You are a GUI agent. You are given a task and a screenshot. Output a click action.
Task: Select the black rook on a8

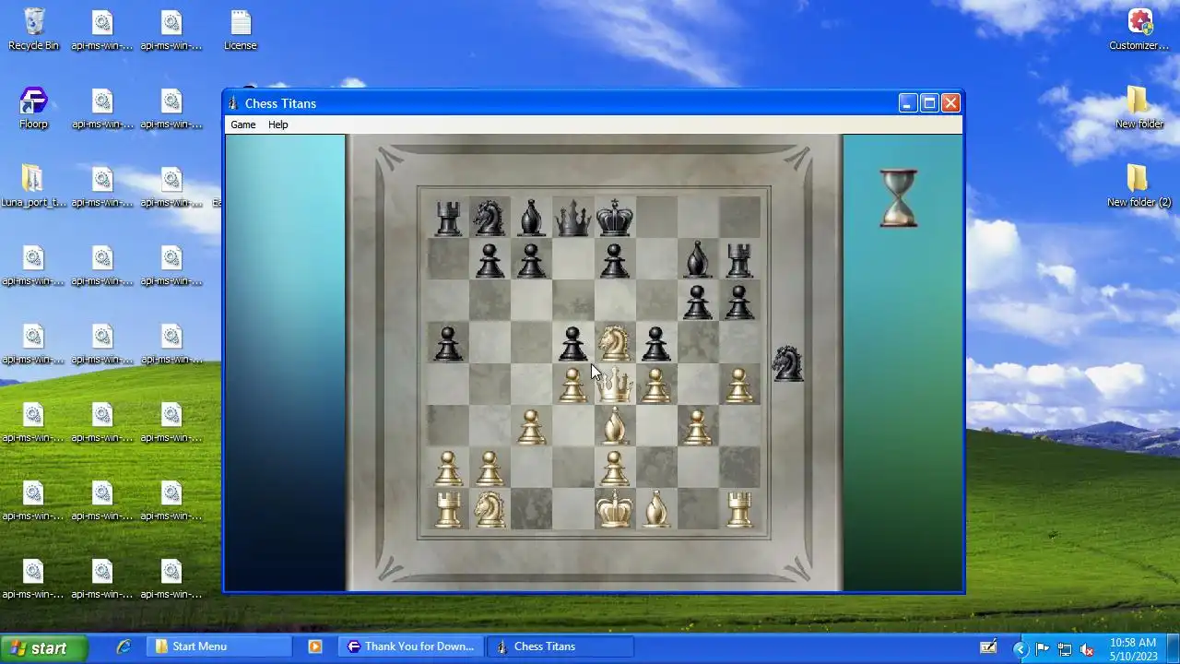click(448, 219)
